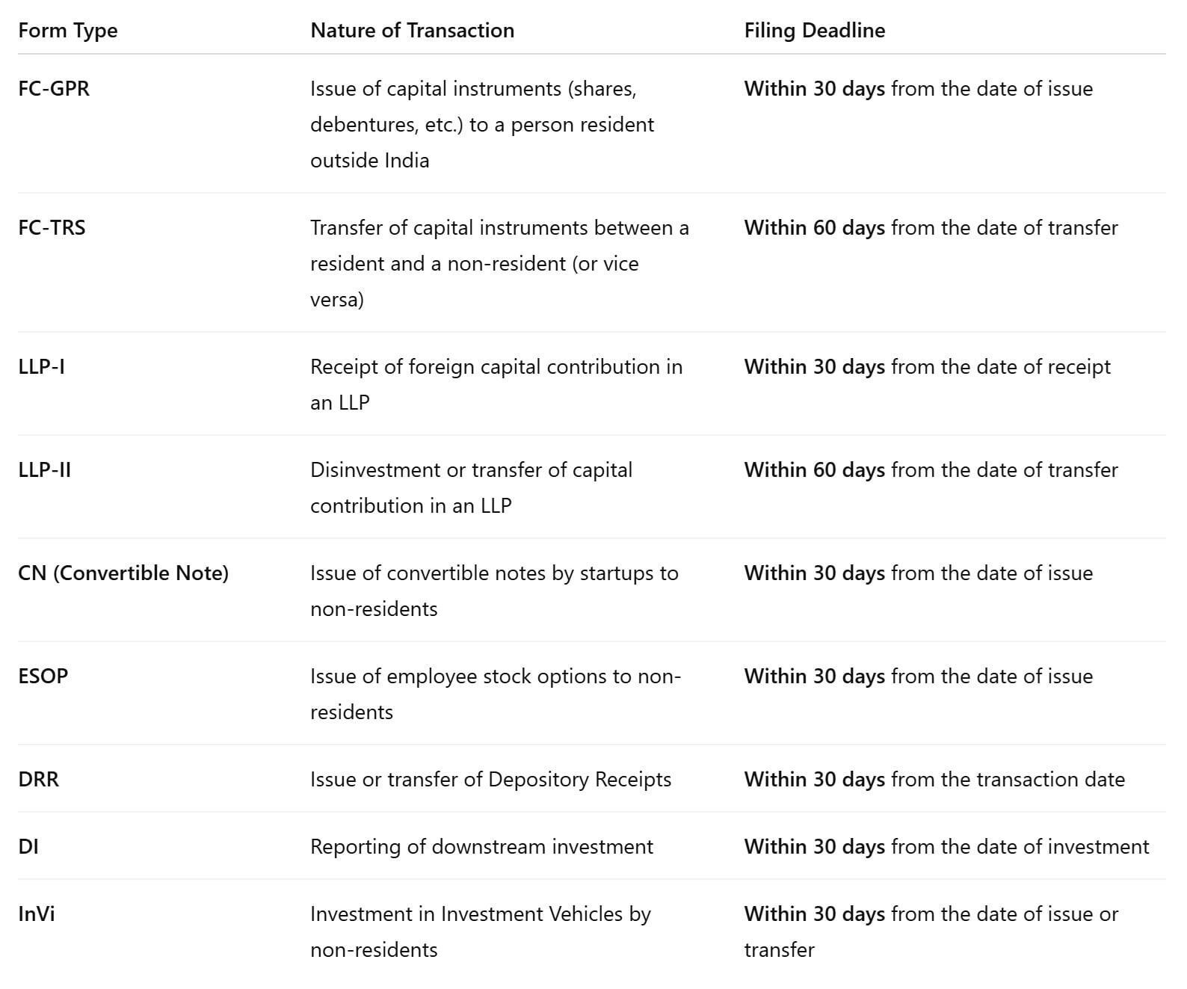1187x989 pixels.
Task: Select the InVi form type cell
Action: 37,914
